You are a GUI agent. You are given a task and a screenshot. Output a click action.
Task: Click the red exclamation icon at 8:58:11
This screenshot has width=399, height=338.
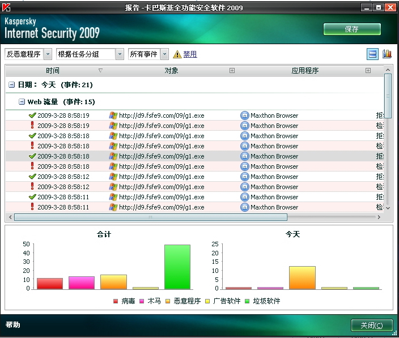pos(32,207)
